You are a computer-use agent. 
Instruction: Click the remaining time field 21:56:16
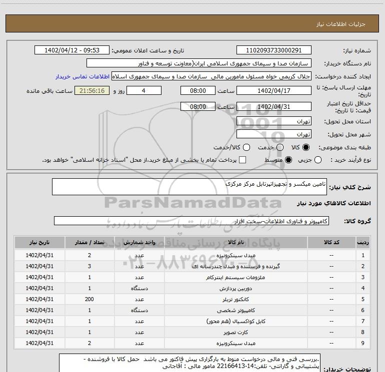92,91
